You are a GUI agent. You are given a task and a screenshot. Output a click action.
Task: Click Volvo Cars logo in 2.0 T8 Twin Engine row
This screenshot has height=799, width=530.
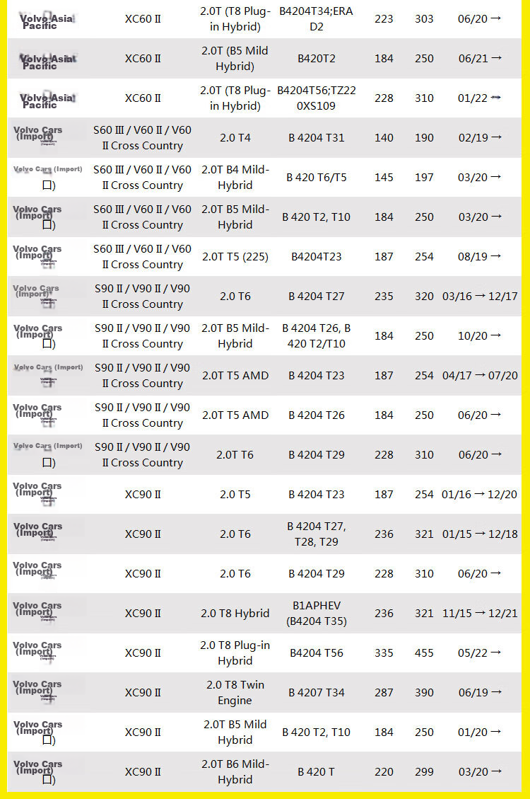coord(37,689)
